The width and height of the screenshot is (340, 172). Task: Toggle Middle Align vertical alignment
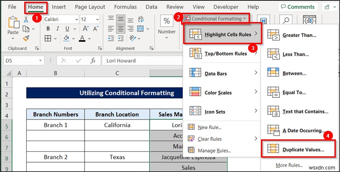click(x=121, y=19)
